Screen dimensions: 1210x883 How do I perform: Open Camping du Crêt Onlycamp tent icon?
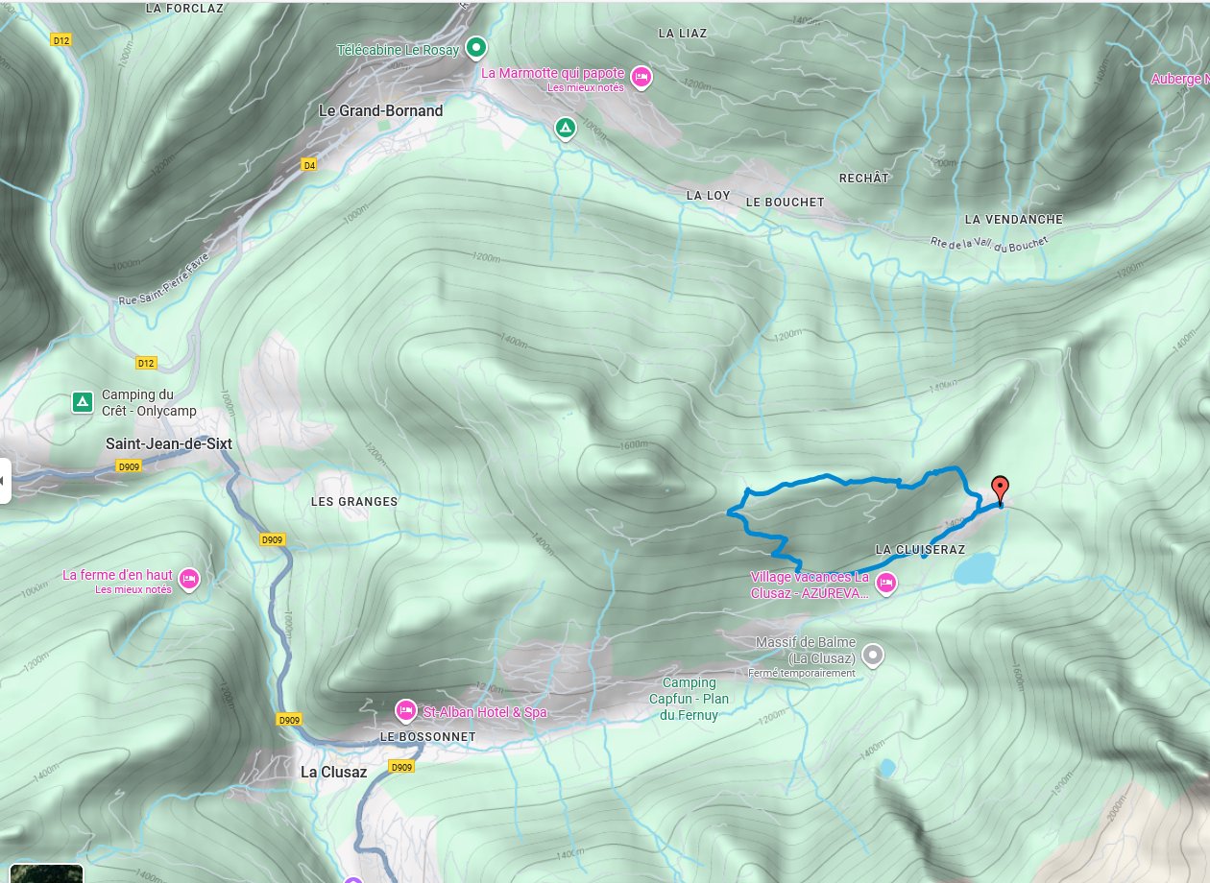click(84, 401)
